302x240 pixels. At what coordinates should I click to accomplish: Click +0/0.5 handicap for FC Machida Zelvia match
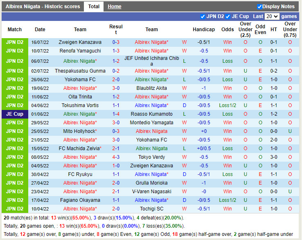pyautogui.click(x=204, y=149)
